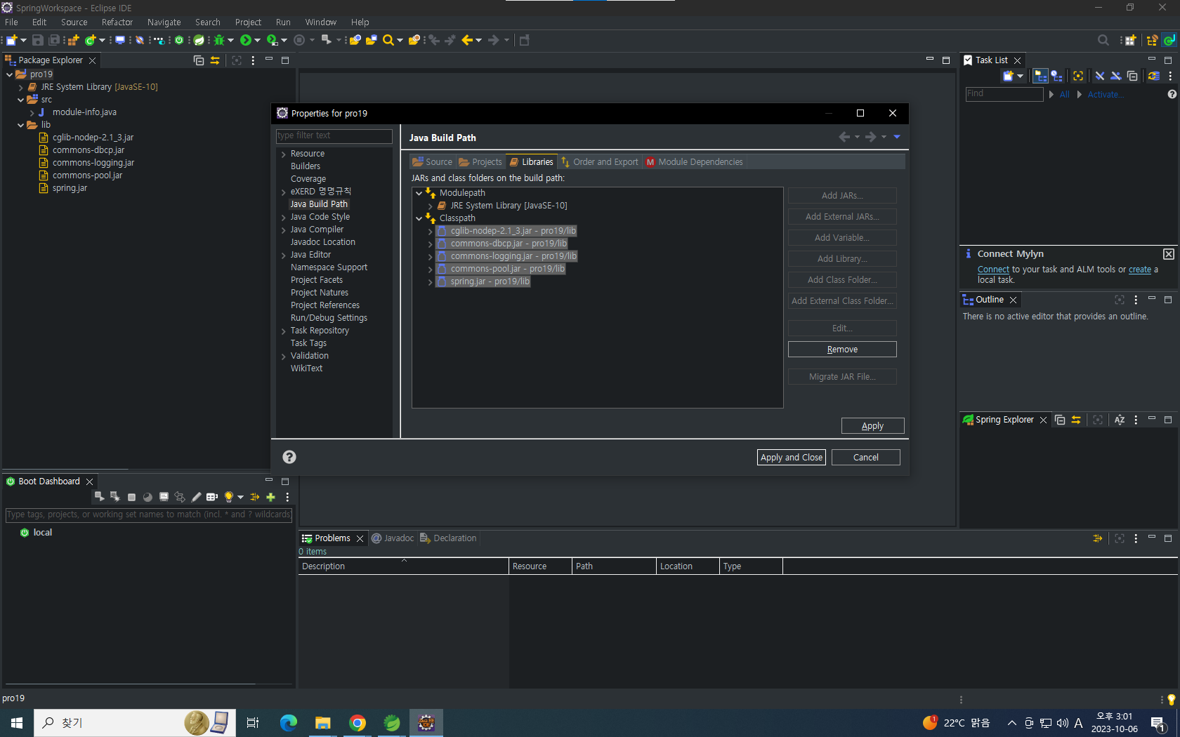Click the Task List Find field
Image resolution: width=1180 pixels, height=737 pixels.
[x=1004, y=94]
